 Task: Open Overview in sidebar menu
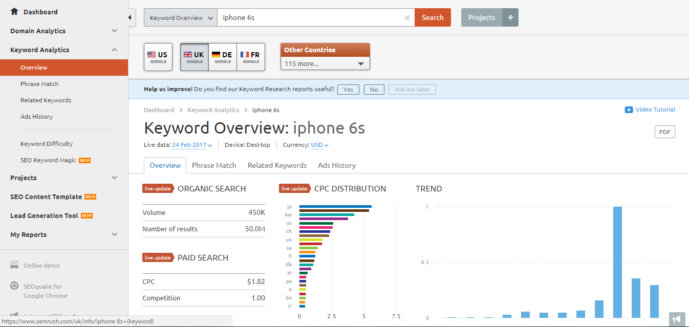(x=64, y=68)
